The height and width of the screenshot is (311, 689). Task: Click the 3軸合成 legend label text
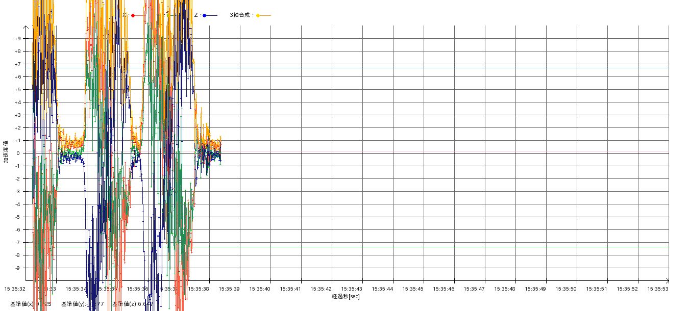coord(242,15)
